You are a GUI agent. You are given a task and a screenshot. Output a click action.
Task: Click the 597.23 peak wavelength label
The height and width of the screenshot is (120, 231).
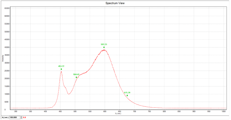click(x=104, y=44)
